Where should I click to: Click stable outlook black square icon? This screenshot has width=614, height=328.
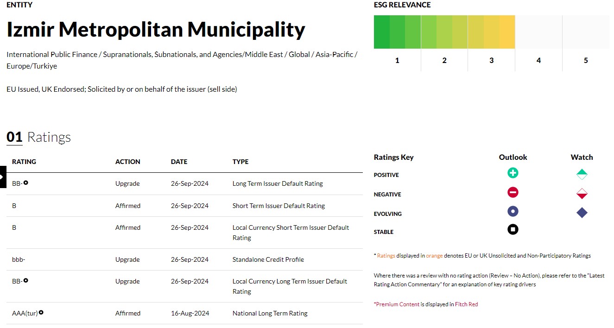[513, 229]
